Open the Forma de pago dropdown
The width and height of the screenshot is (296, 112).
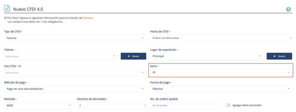tap(221, 89)
